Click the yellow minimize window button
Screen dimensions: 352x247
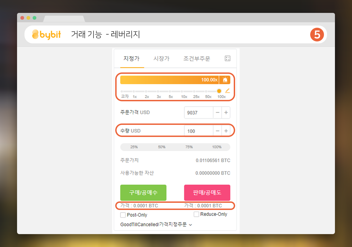[x=28, y=18]
